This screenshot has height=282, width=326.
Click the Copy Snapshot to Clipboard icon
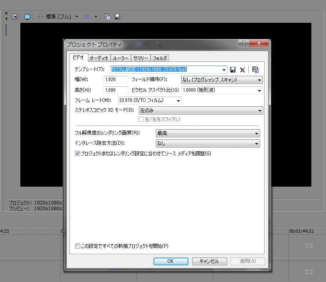[x=107, y=17]
